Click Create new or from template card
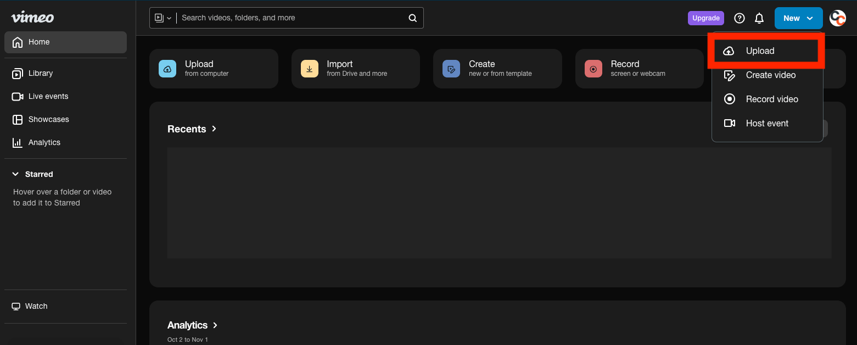The image size is (857, 345). click(497, 69)
